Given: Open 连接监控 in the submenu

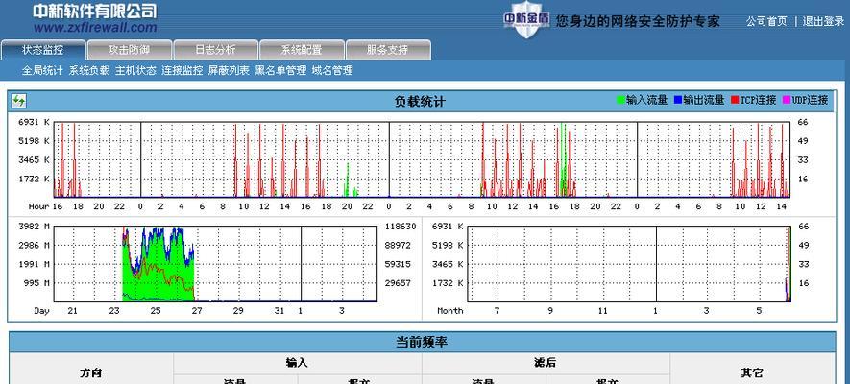Looking at the screenshot, I should 182,70.
